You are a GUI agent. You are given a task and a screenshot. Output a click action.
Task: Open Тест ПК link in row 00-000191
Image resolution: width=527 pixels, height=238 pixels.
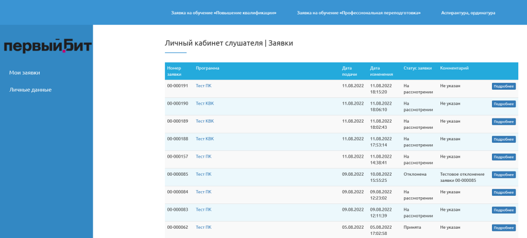click(x=203, y=86)
